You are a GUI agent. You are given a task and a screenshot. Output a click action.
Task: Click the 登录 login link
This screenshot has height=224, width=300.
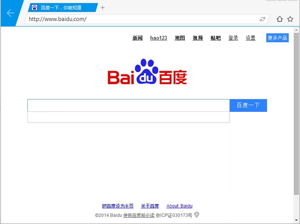[233, 38]
